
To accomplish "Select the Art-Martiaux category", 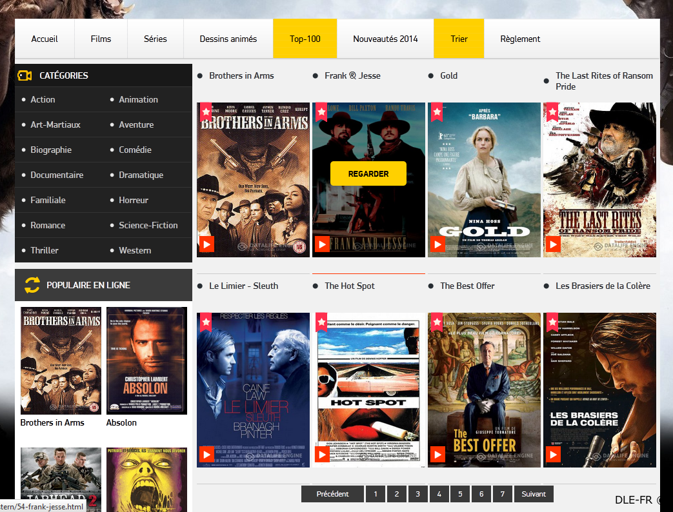I will click(x=55, y=125).
